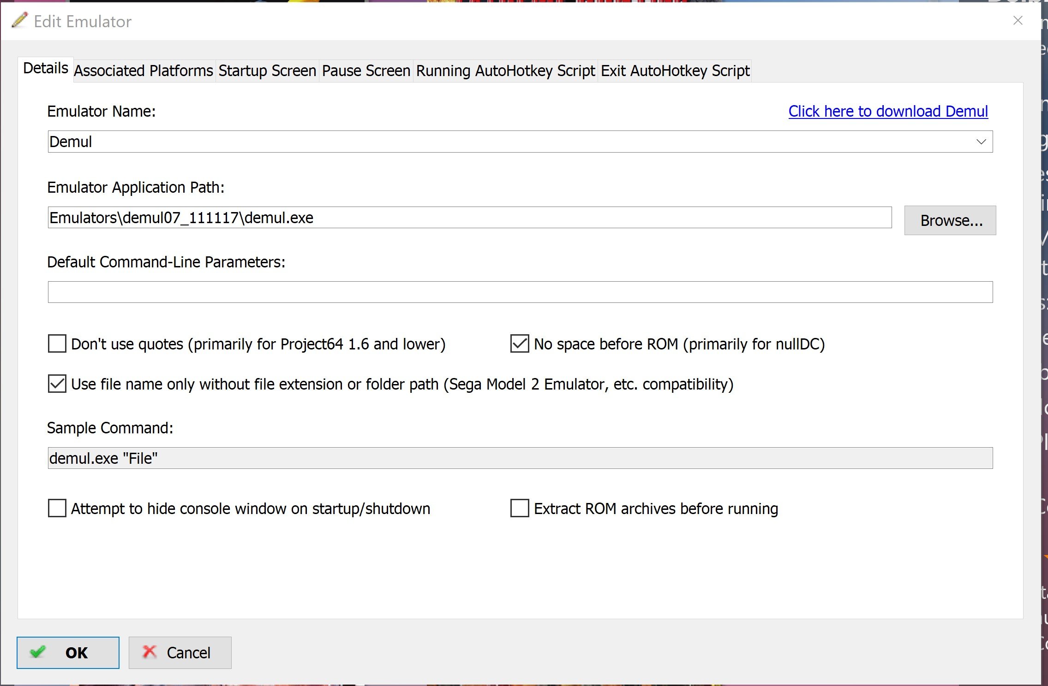Enable Attempt to hide console window checkbox
Screen dimensions: 1048x686
[57, 509]
